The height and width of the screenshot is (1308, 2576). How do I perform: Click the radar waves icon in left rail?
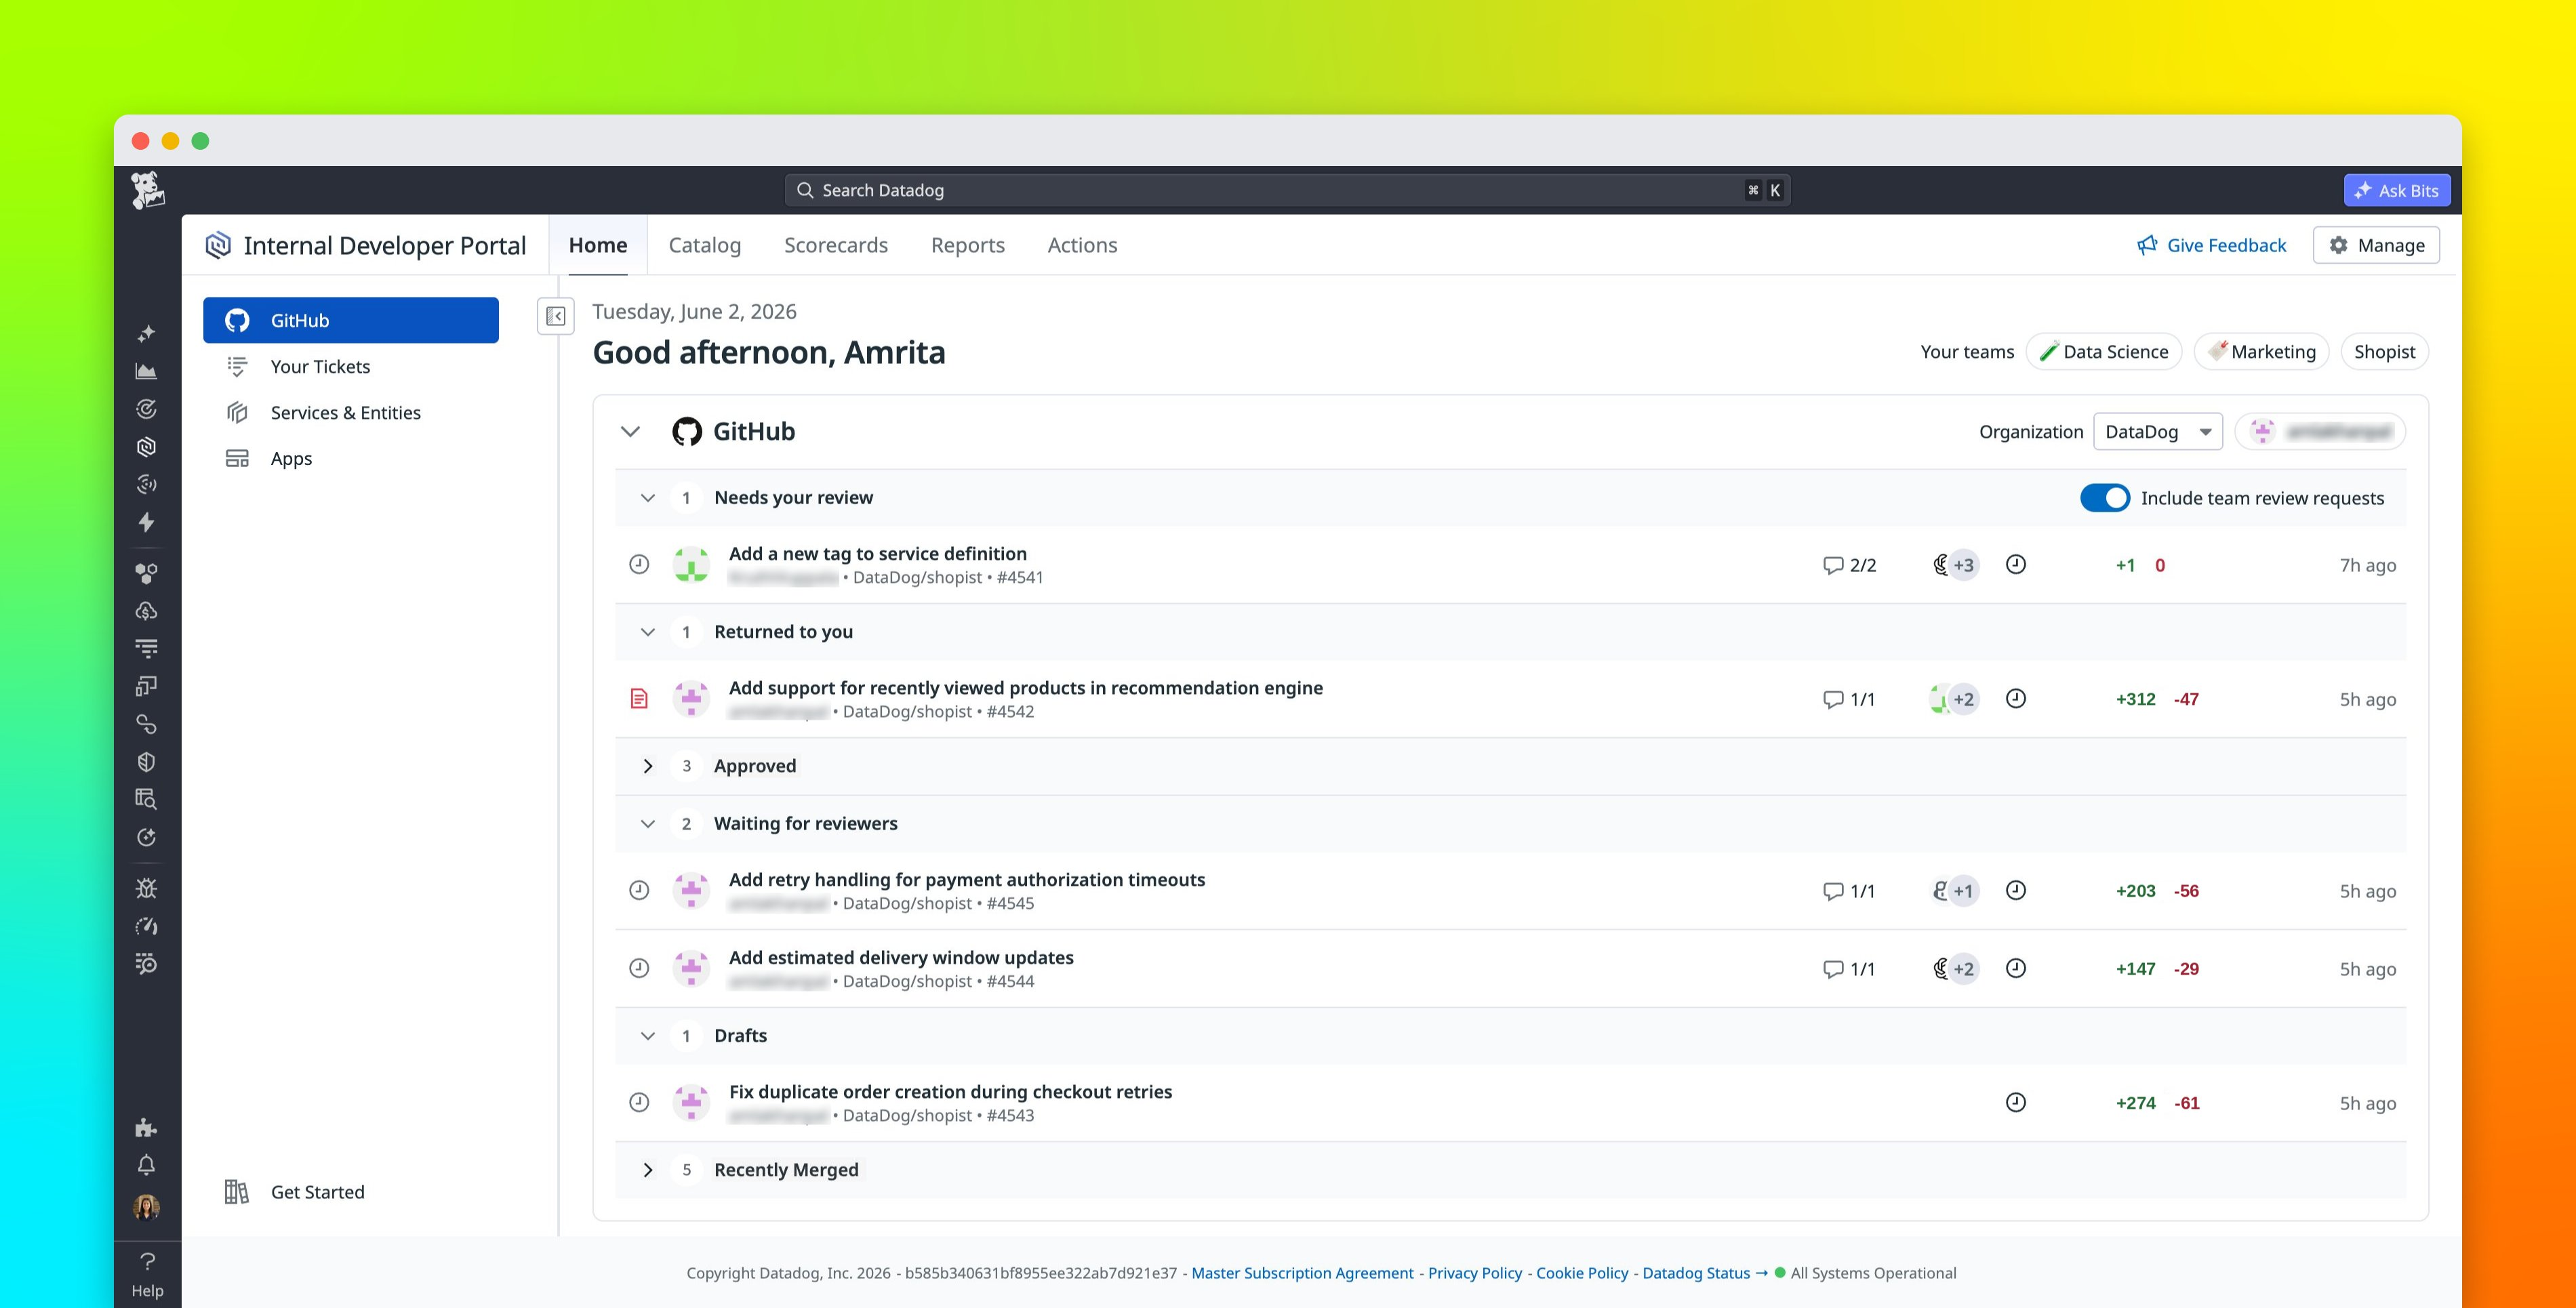pyautogui.click(x=147, y=485)
